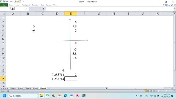Switch to Sheet3 tab

(13, 88)
